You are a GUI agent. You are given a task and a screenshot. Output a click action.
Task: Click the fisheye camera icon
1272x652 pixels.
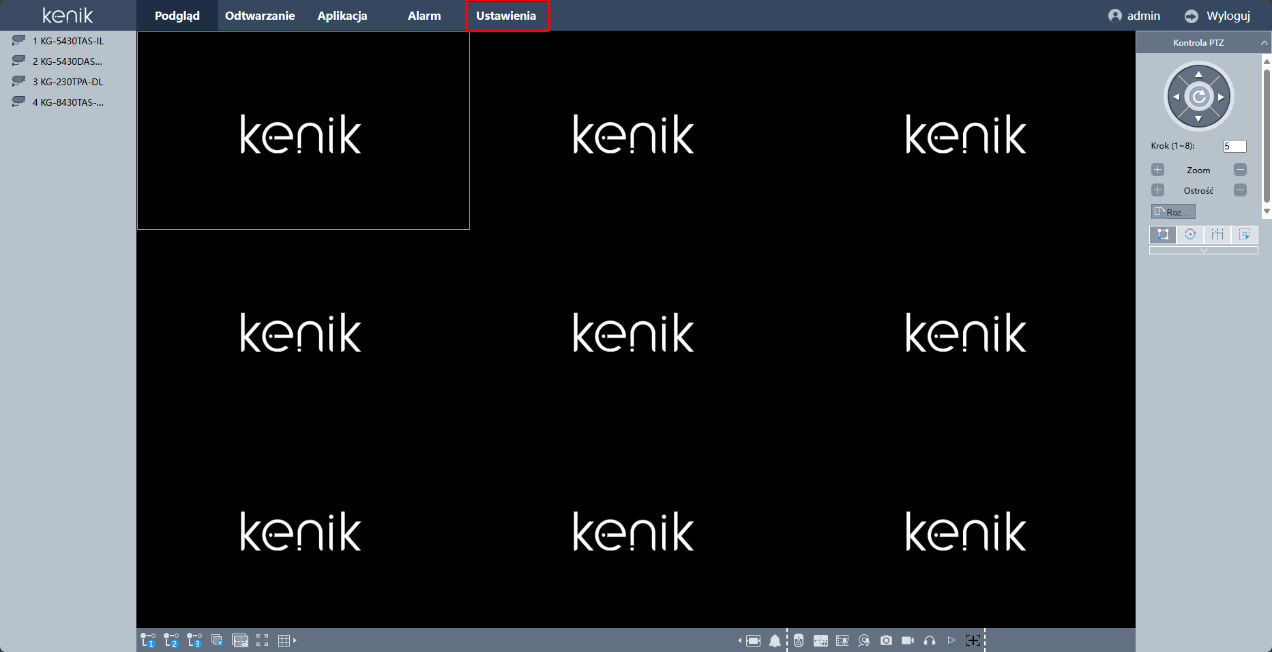pyautogui.click(x=799, y=640)
